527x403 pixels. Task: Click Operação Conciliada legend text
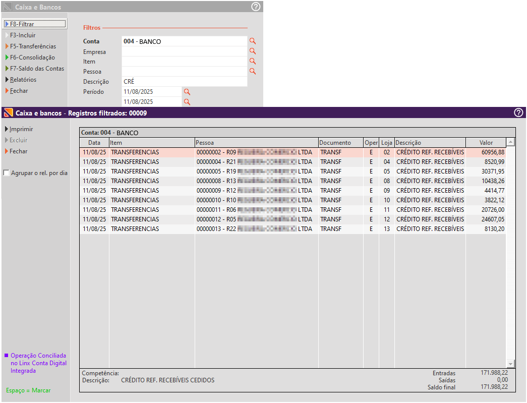[38, 363]
